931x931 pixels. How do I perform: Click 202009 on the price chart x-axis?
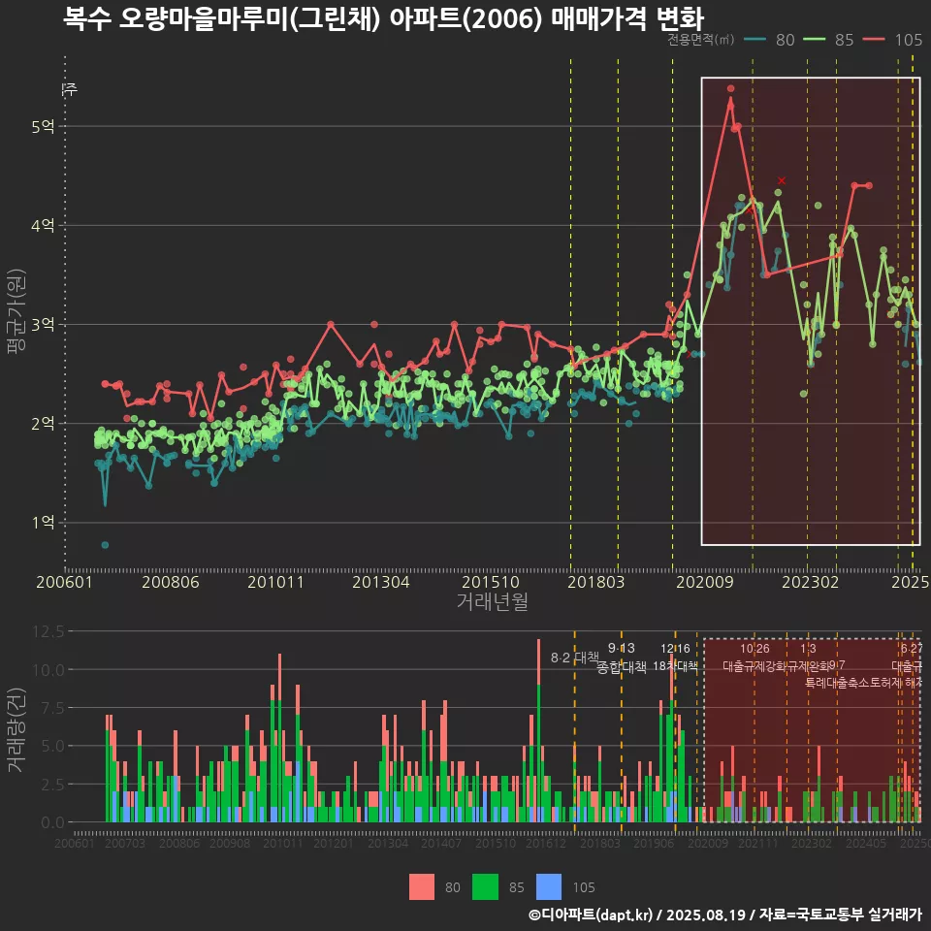[x=705, y=582]
